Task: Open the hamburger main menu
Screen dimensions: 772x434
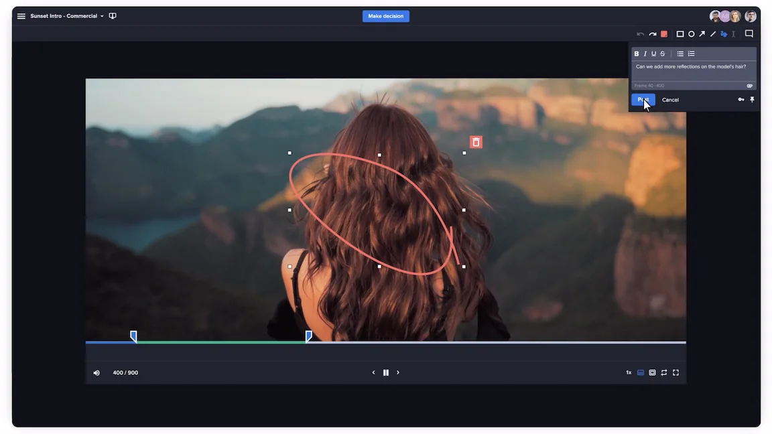Action: pos(21,16)
